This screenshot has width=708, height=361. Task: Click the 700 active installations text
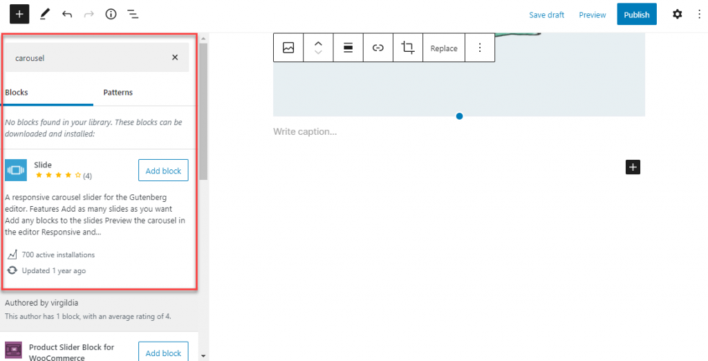[58, 254]
